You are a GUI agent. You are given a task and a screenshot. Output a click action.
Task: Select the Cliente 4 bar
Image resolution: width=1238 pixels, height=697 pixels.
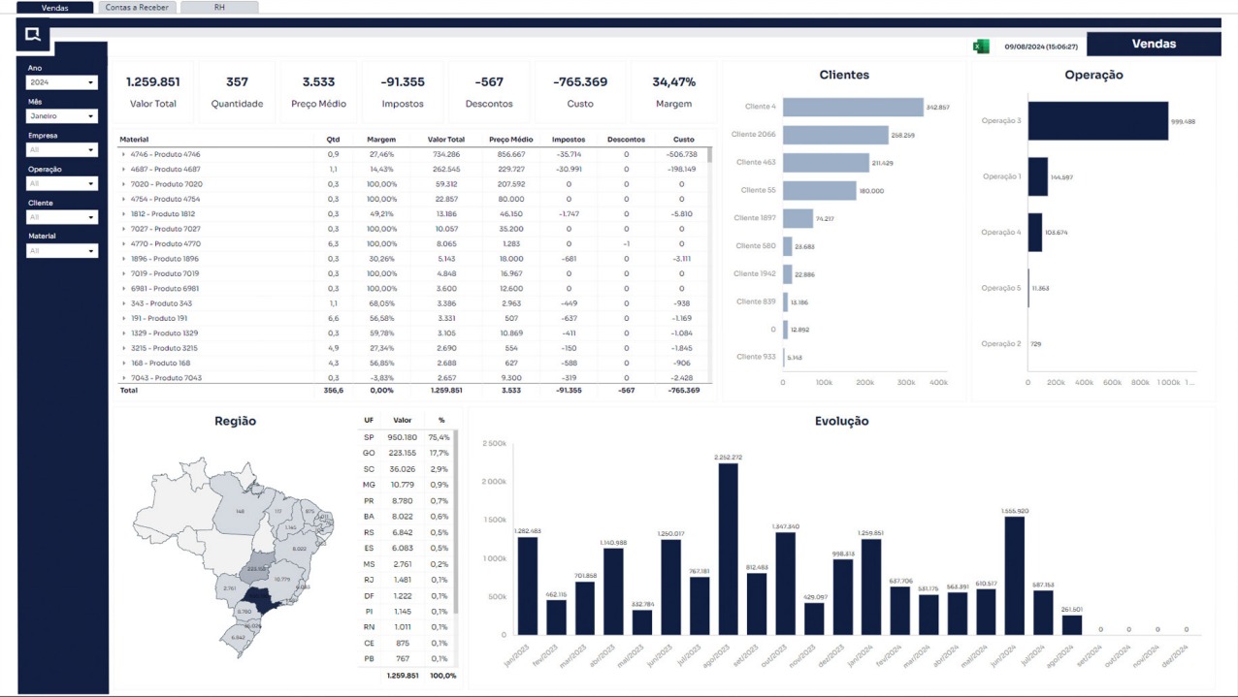click(852, 107)
